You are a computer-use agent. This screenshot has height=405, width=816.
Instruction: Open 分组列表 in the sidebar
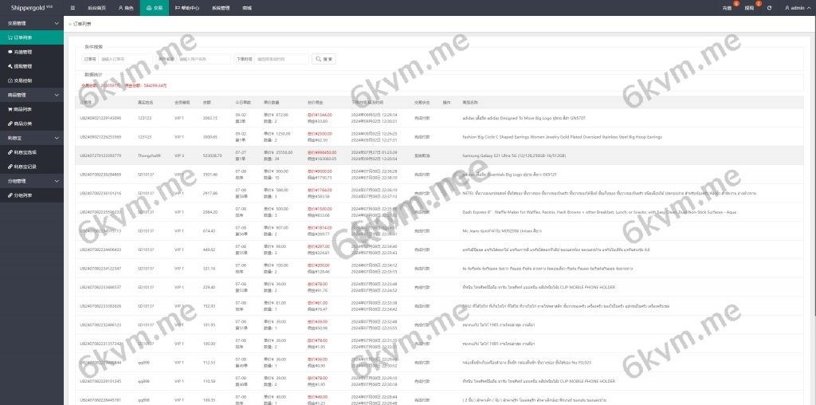click(x=22, y=195)
